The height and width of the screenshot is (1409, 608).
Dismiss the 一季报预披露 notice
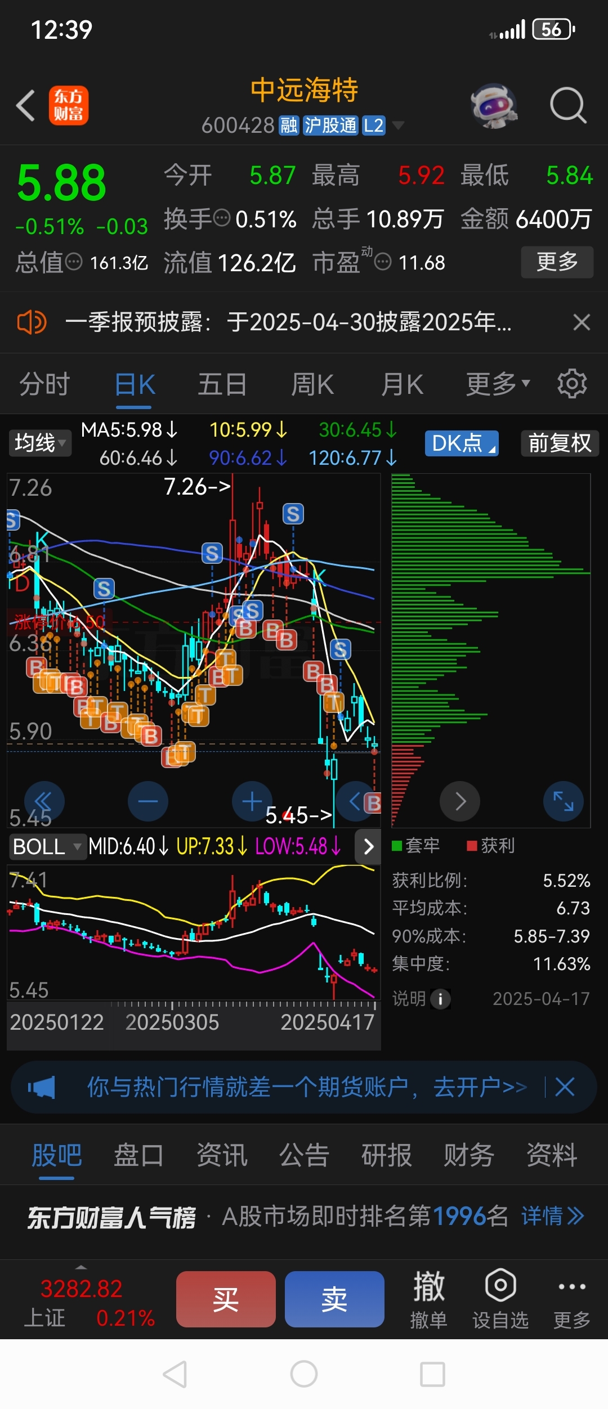pyautogui.click(x=582, y=322)
